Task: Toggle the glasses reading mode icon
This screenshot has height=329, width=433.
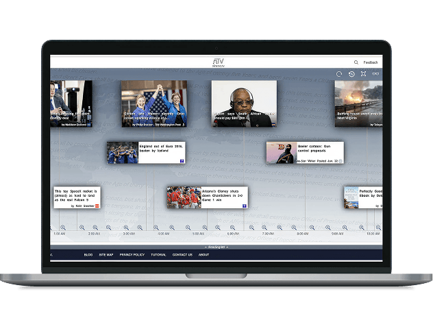Action: 375,74
